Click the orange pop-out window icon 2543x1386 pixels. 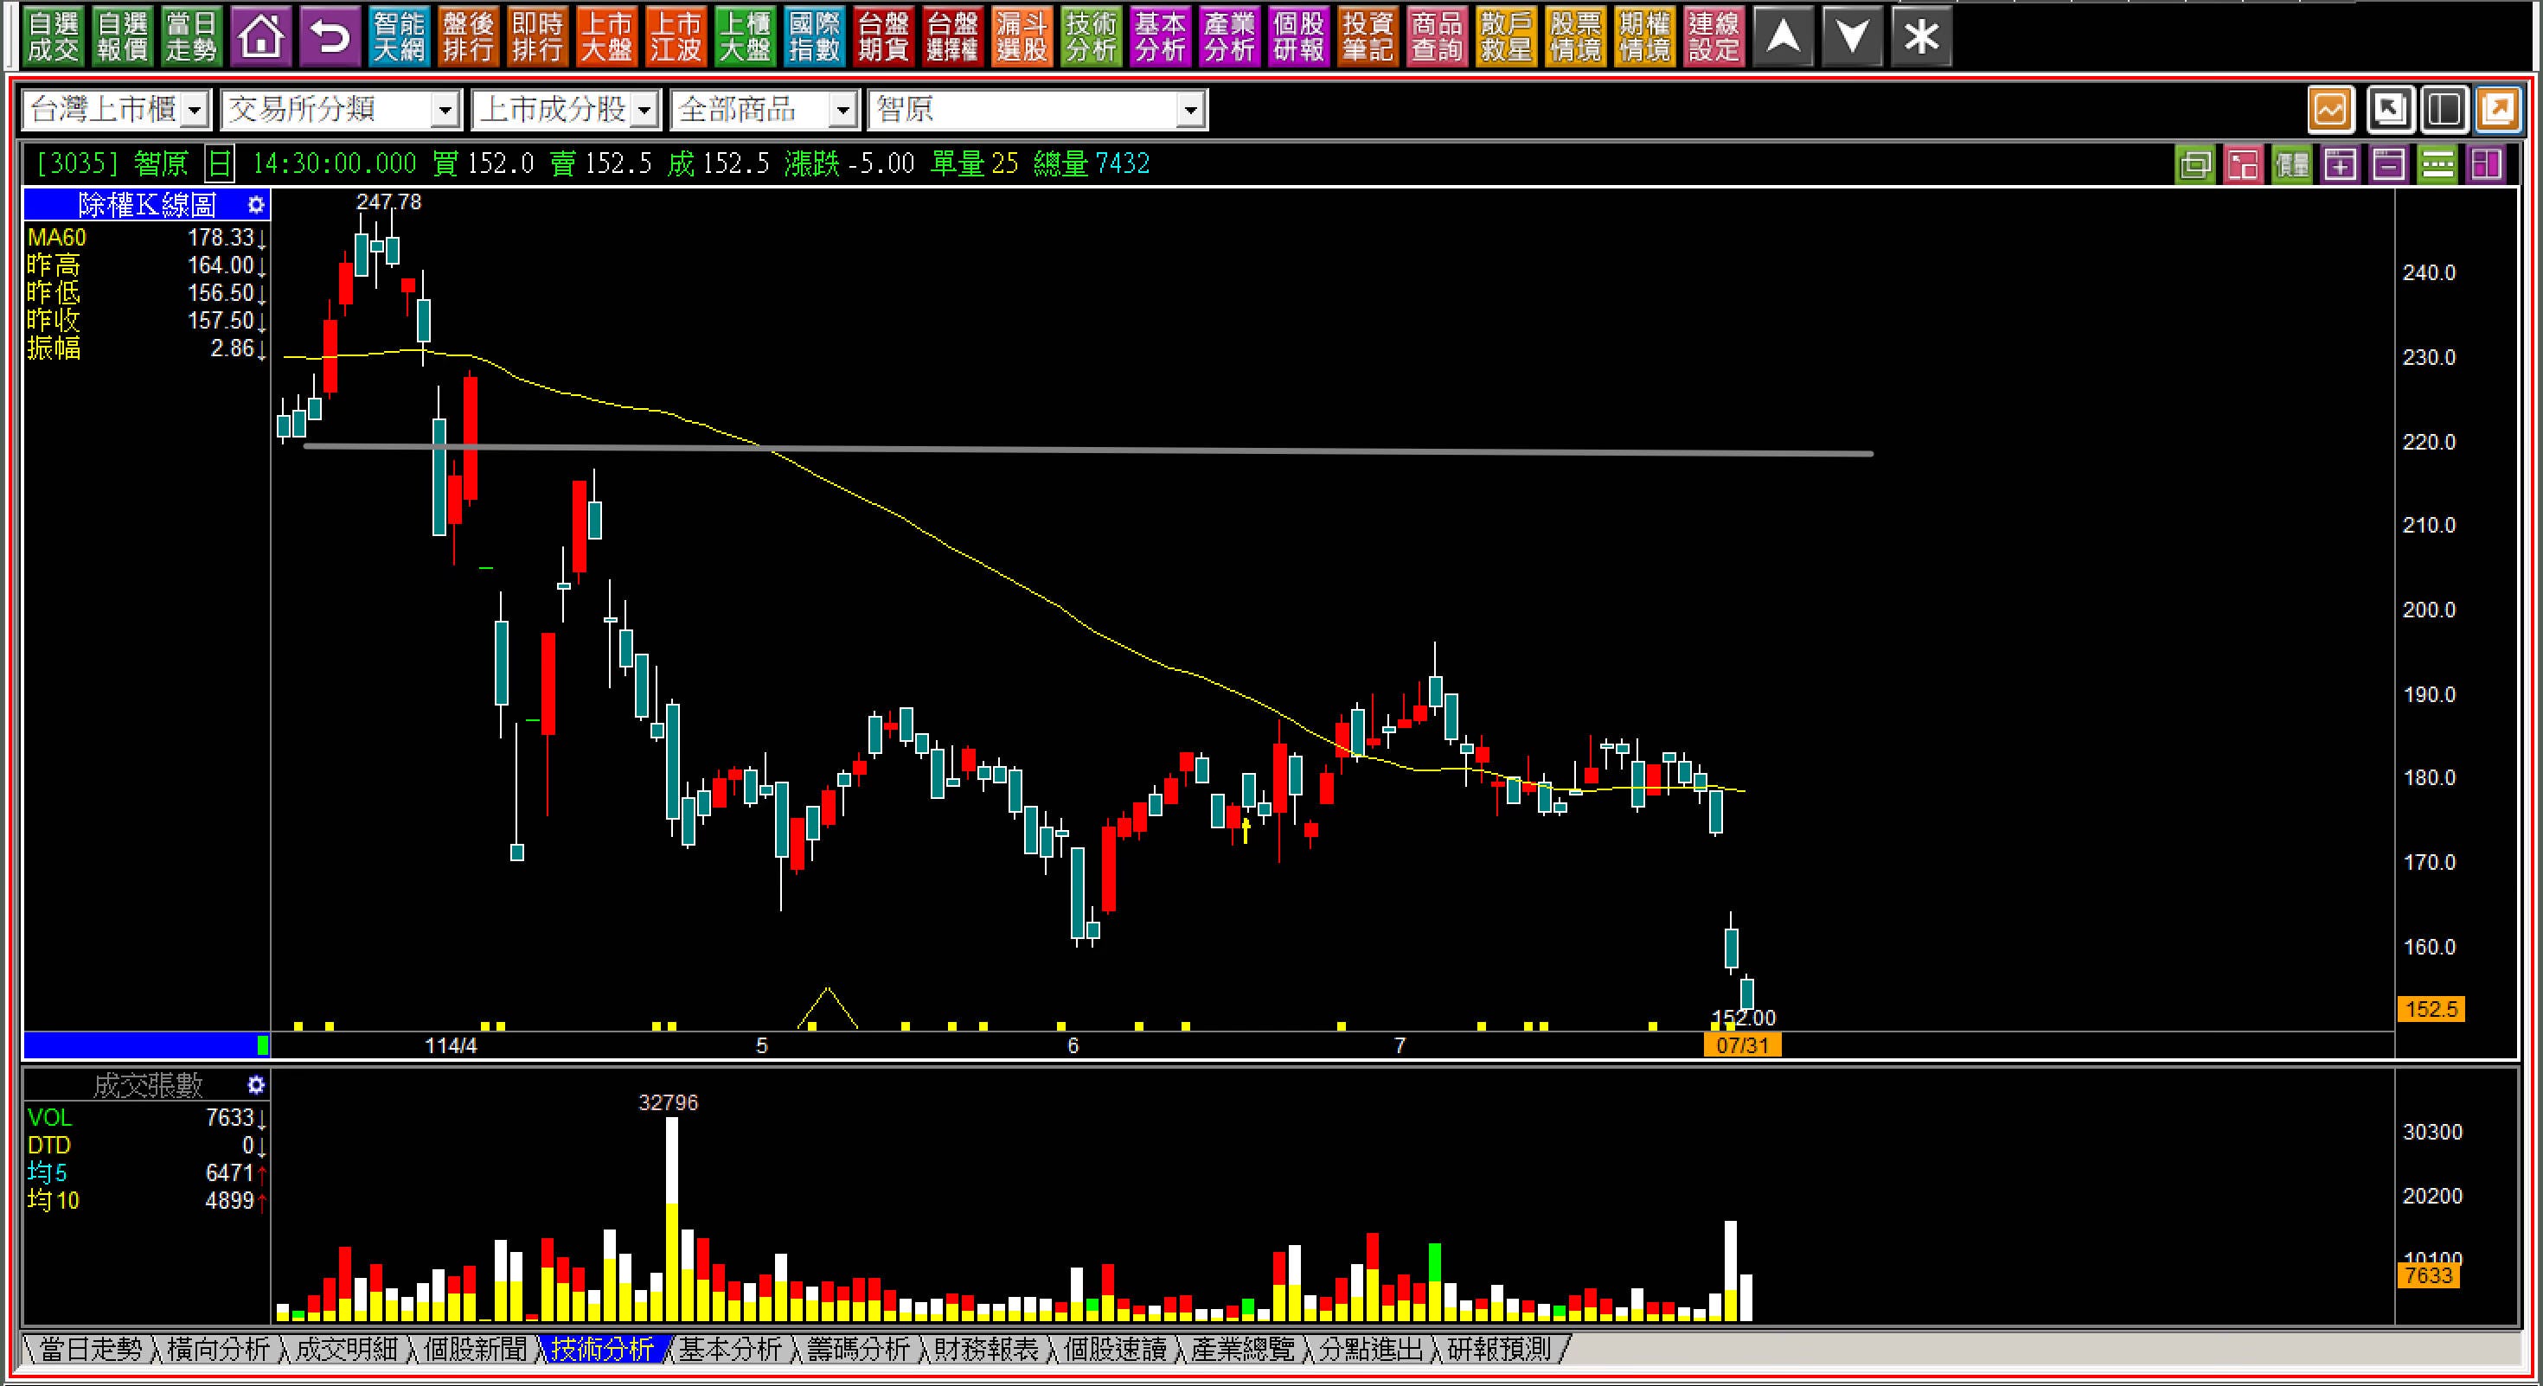(x=2498, y=109)
